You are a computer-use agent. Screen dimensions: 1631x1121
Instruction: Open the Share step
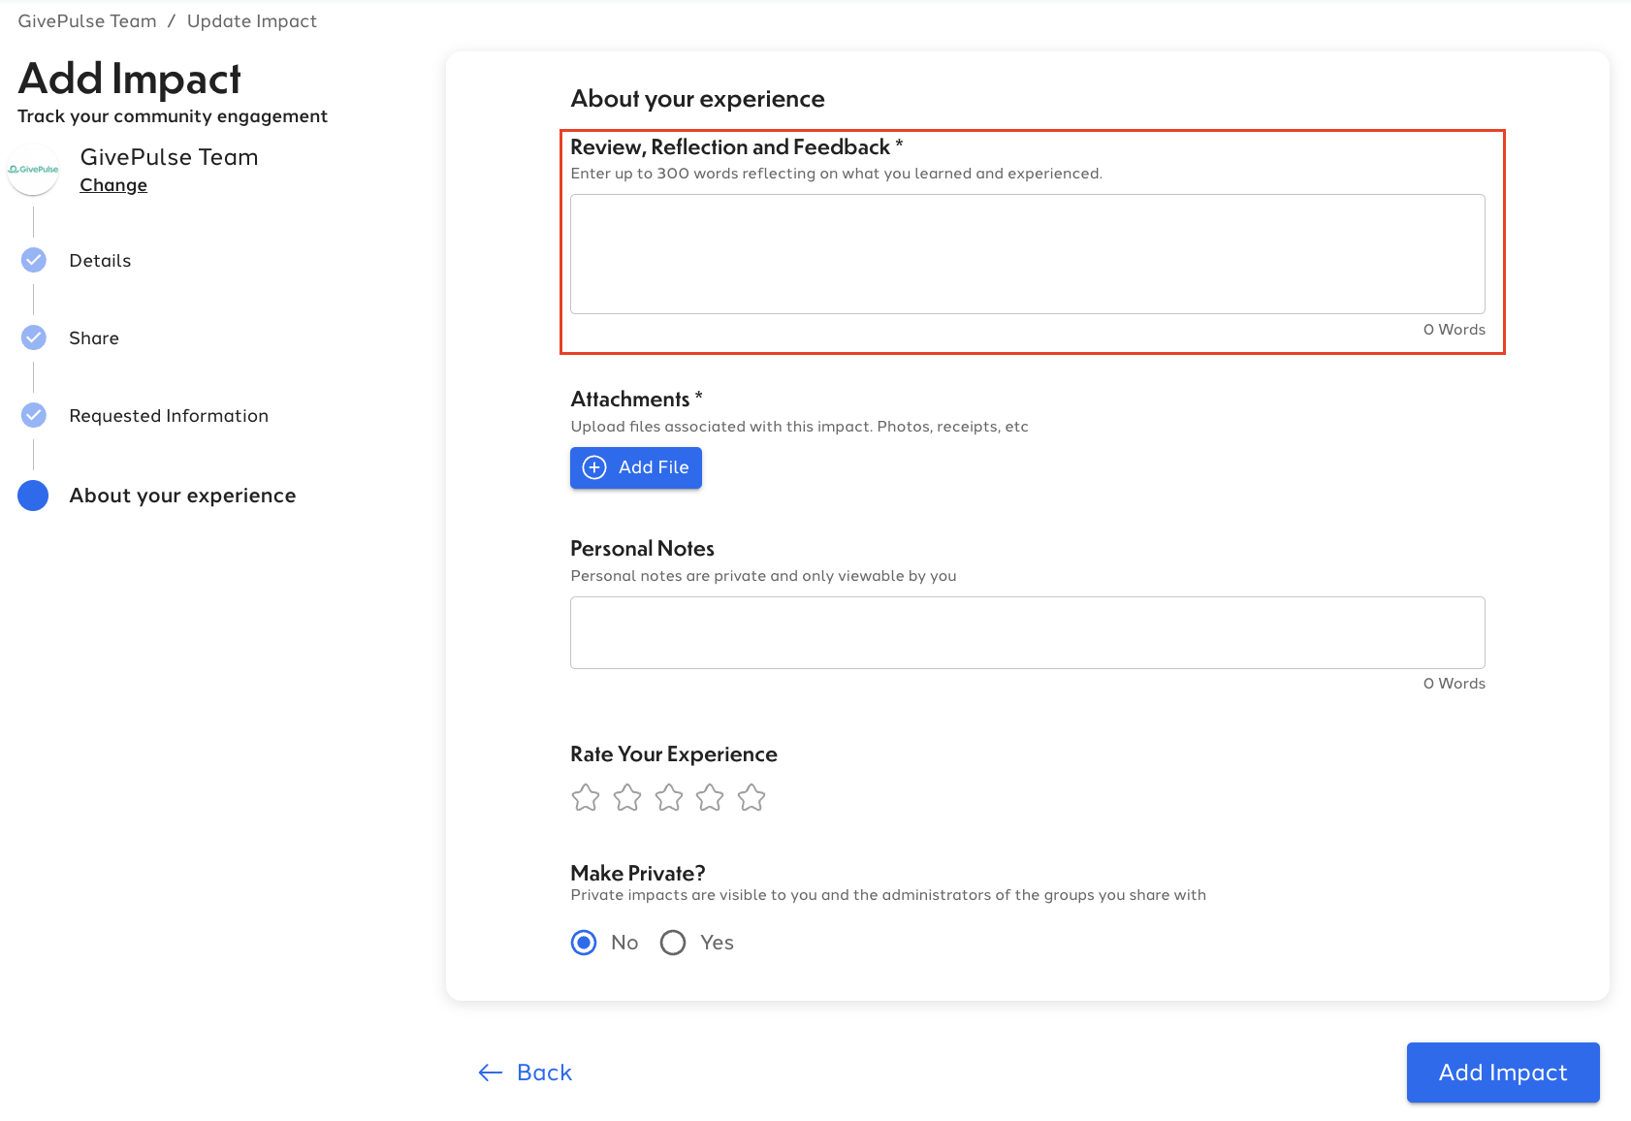(94, 338)
